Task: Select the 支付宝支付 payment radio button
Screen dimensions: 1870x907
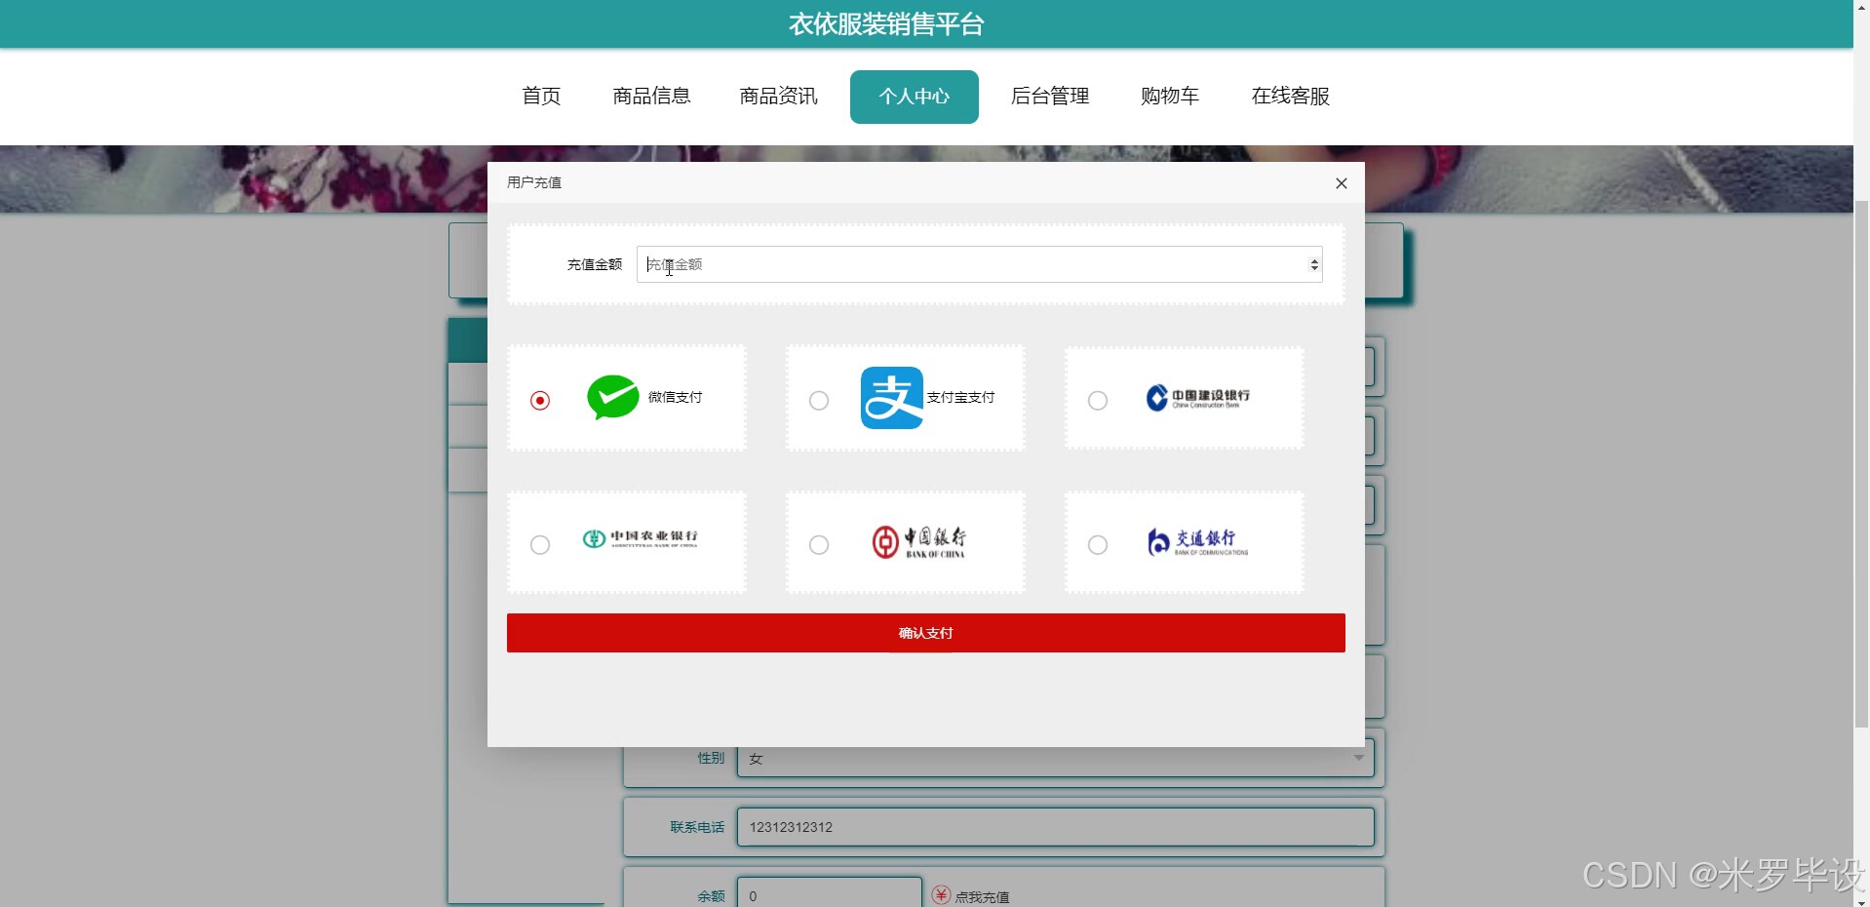Action: [x=818, y=400]
